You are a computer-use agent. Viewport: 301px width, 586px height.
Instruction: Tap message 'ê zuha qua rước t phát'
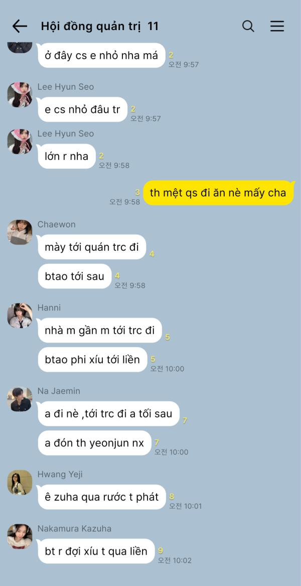102,497
